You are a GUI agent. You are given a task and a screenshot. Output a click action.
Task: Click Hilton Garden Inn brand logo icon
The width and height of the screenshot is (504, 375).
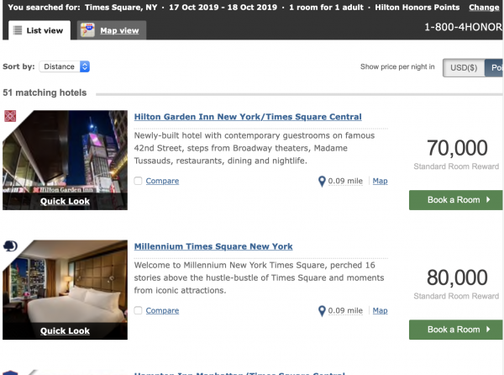(x=9, y=116)
